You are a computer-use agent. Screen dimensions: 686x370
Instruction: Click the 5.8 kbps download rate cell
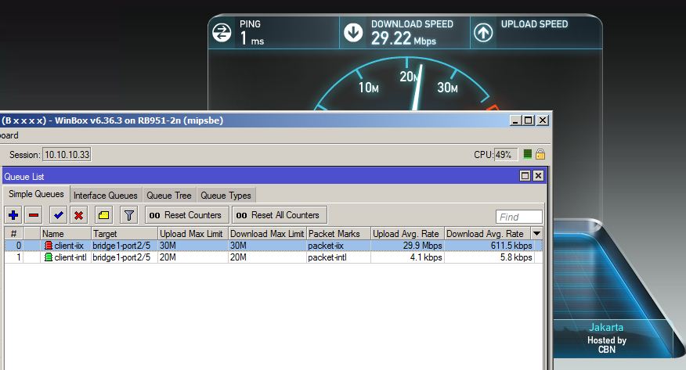(489, 257)
